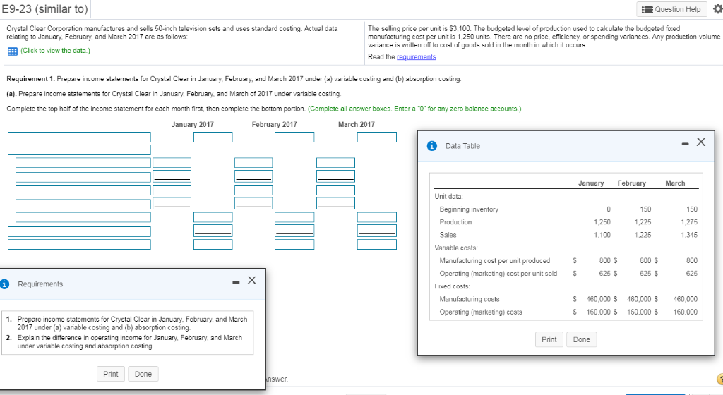
Task: Open the Question Help menu
Action: (672, 9)
